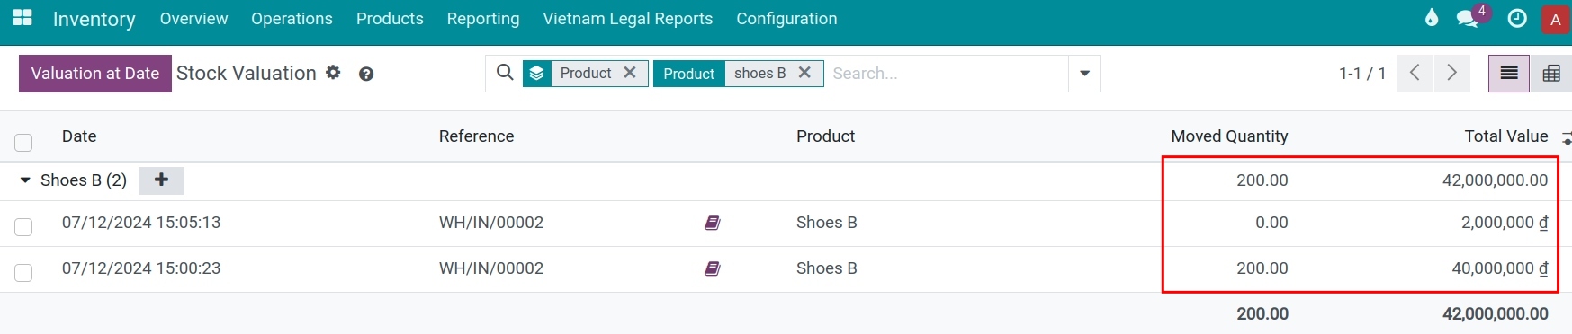The image size is (1572, 334).
Task: Click WH/IN/00002 reference in 15:05:13 row
Action: coord(491,223)
